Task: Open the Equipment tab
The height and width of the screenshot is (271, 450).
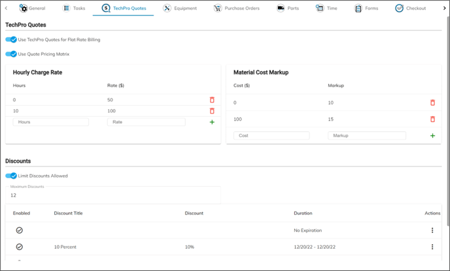Action: point(180,8)
